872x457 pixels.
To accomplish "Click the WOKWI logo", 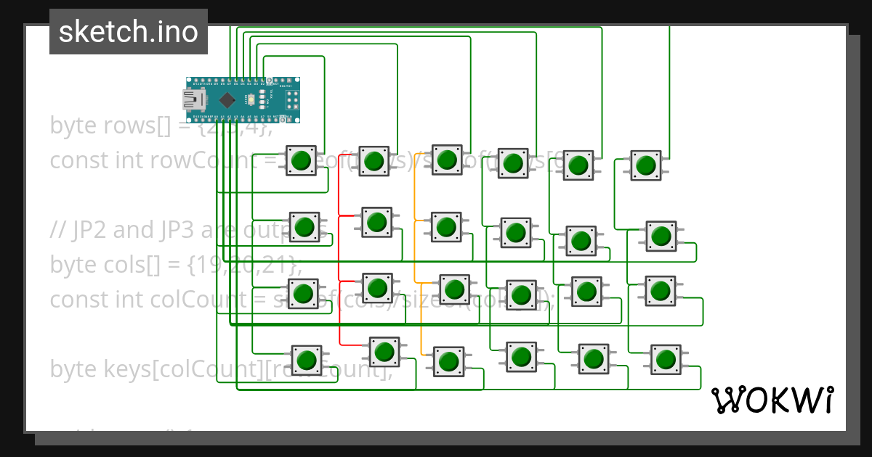I will pyautogui.click(x=772, y=400).
